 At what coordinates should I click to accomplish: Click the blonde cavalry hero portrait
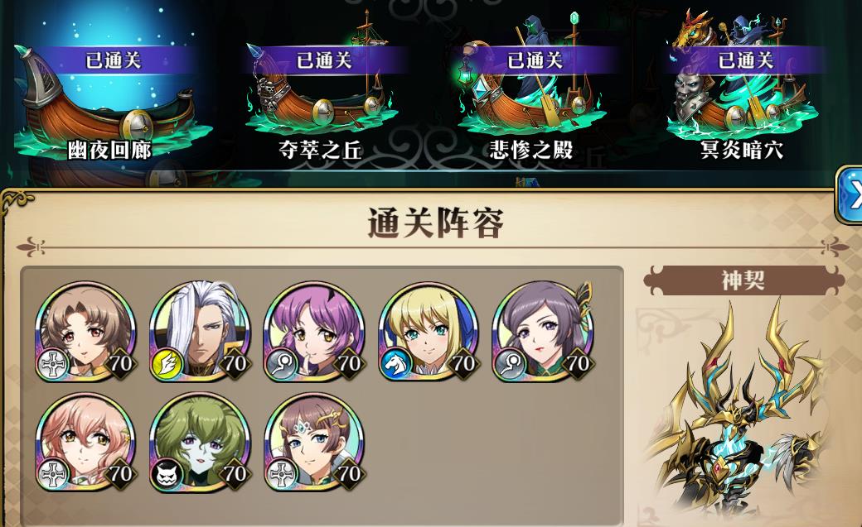(429, 331)
